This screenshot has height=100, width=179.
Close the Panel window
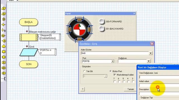coord(134,14)
